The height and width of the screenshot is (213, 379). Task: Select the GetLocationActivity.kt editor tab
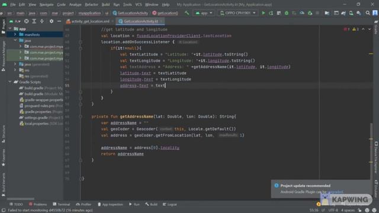click(141, 21)
